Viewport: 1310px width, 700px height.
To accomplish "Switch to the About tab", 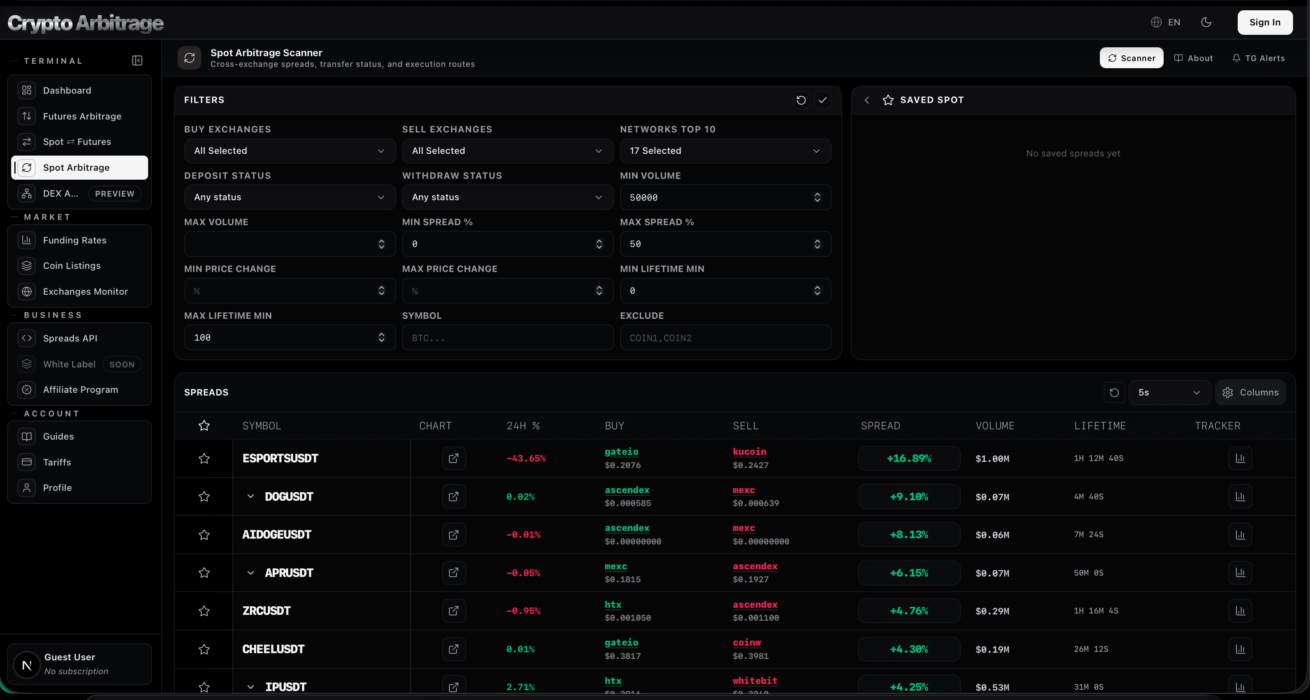I will coord(1193,58).
